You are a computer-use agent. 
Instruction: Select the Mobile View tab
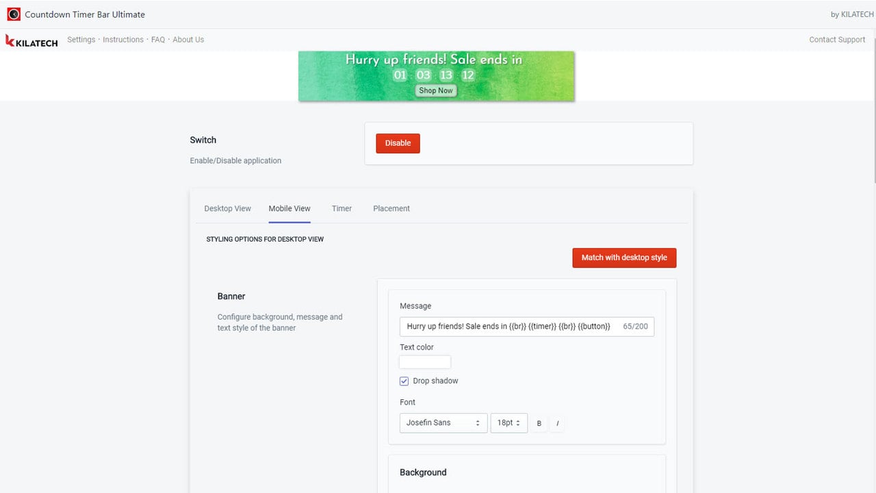pos(289,208)
